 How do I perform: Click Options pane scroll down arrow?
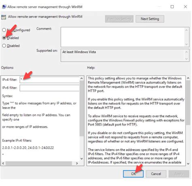(81, 158)
